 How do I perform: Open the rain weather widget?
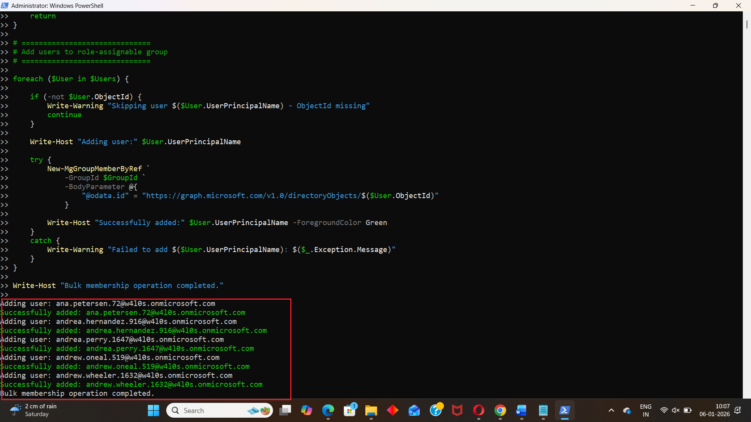33,410
